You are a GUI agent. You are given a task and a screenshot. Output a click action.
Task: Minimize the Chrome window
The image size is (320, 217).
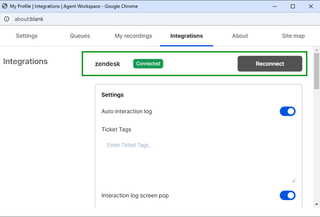(x=275, y=6)
